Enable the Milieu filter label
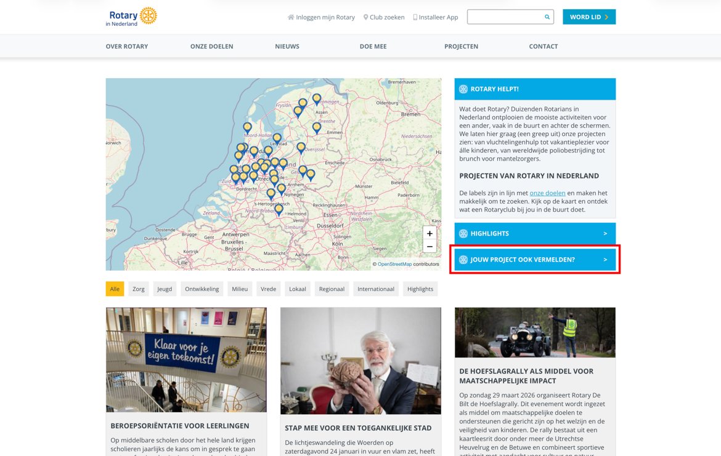The width and height of the screenshot is (721, 456). 240,289
